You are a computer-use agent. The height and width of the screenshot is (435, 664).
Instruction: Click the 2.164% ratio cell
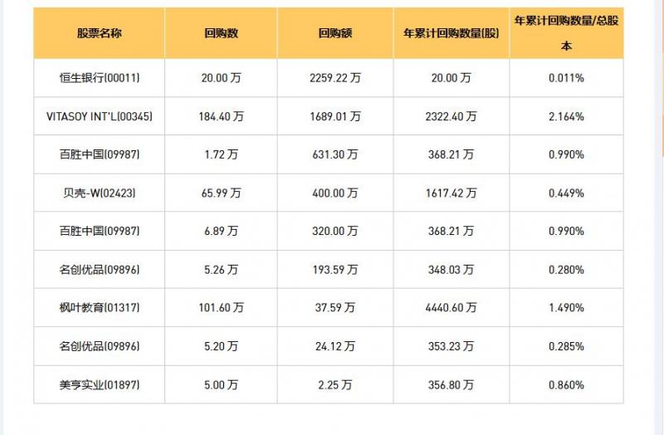click(x=566, y=116)
